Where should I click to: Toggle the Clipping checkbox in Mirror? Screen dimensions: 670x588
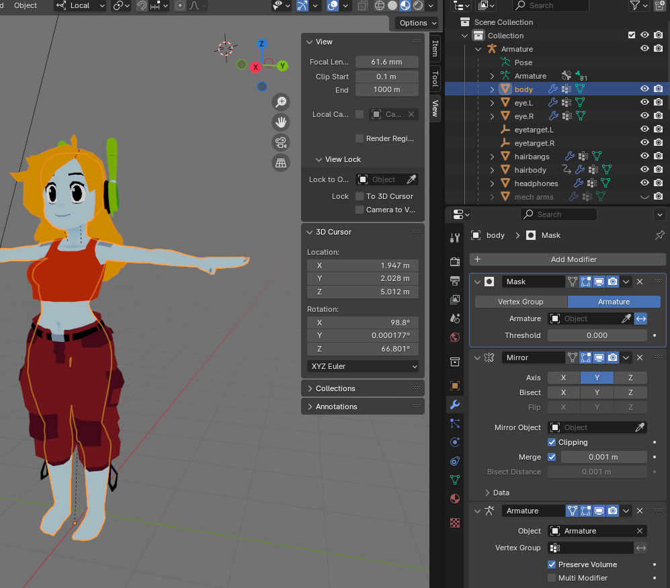[552, 442]
